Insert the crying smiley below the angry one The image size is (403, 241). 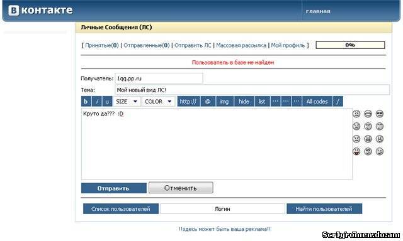356,126
